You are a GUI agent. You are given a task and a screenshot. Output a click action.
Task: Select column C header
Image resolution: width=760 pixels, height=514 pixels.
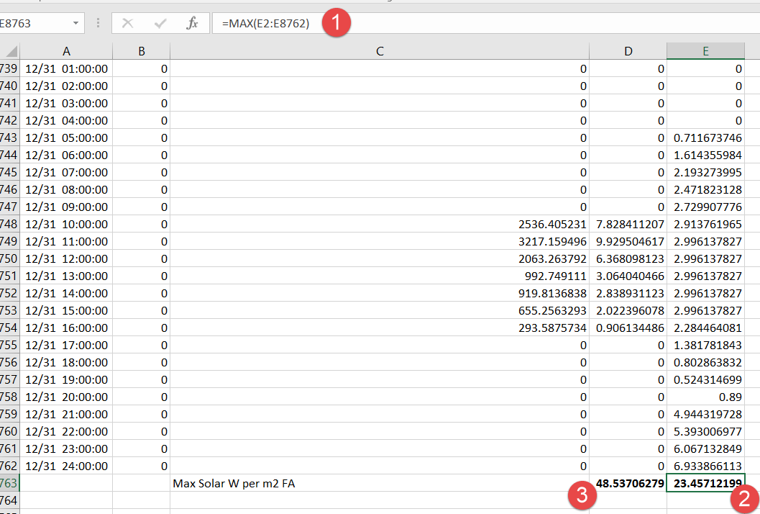(x=380, y=51)
